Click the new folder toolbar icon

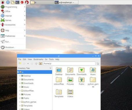pyautogui.click(x=20, y=64)
